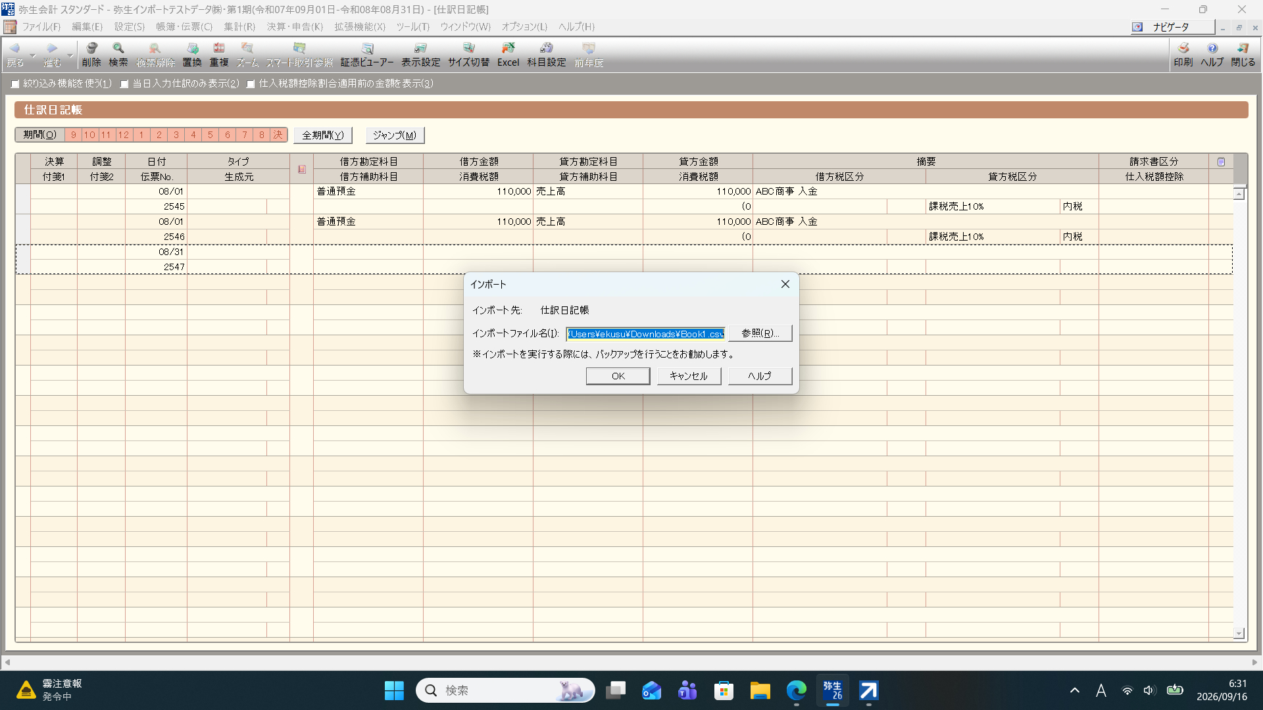This screenshot has width=1263, height=710.
Task: Click the horizontal scrollbar right arrow
Action: 1254,662
